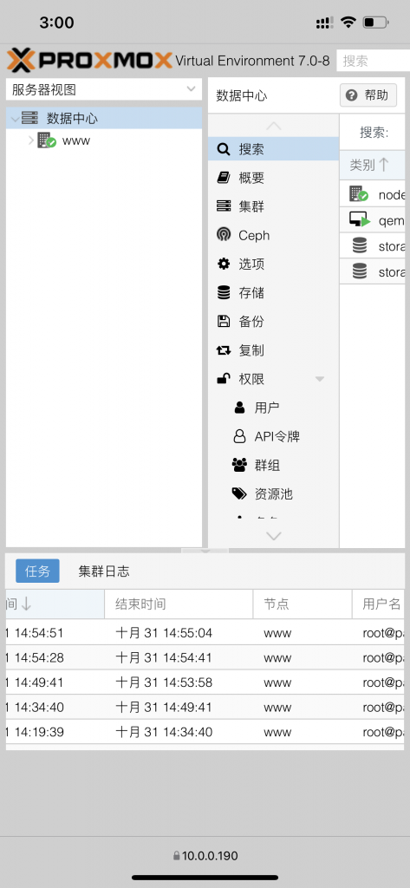The height and width of the screenshot is (888, 410).
Task: Collapse the 权限 permissions submenu arrow
Action: (320, 379)
